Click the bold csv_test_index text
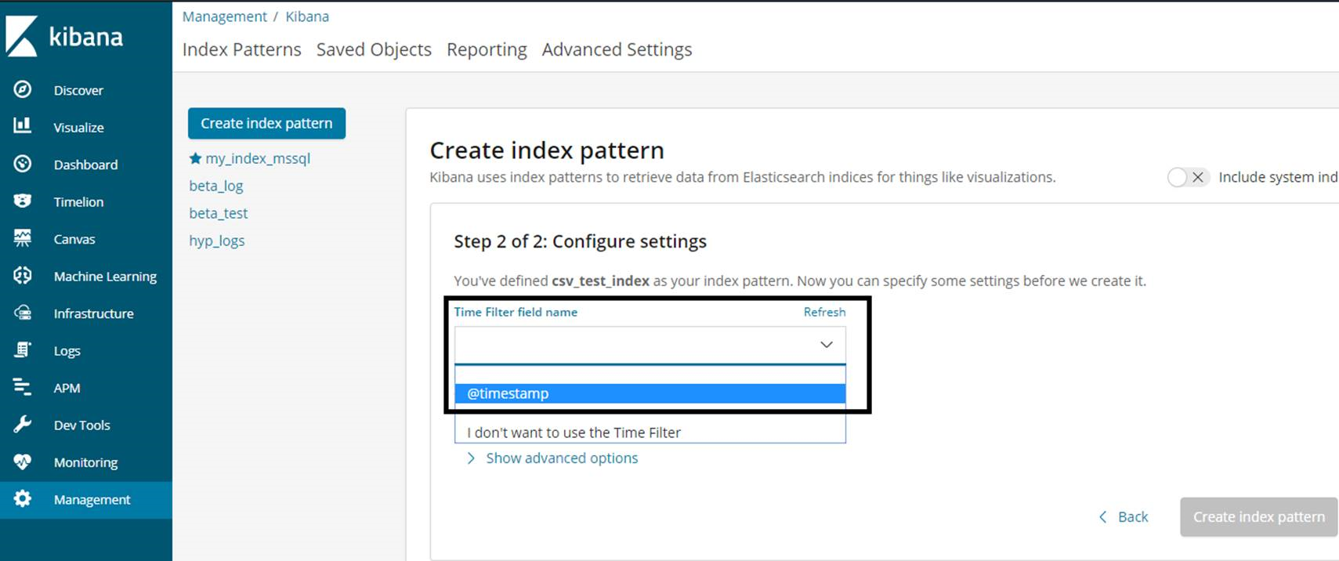 point(600,280)
